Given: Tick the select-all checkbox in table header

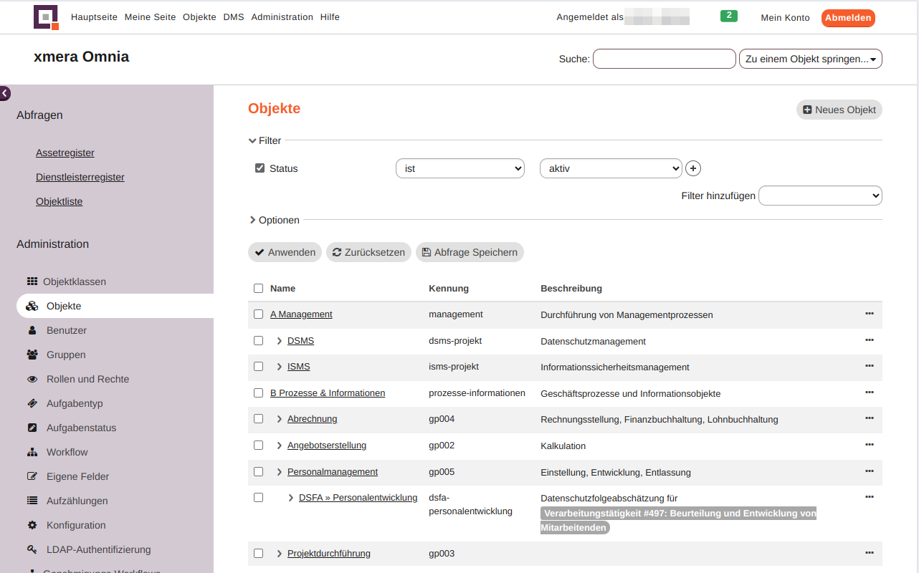Looking at the screenshot, I should [x=258, y=289].
